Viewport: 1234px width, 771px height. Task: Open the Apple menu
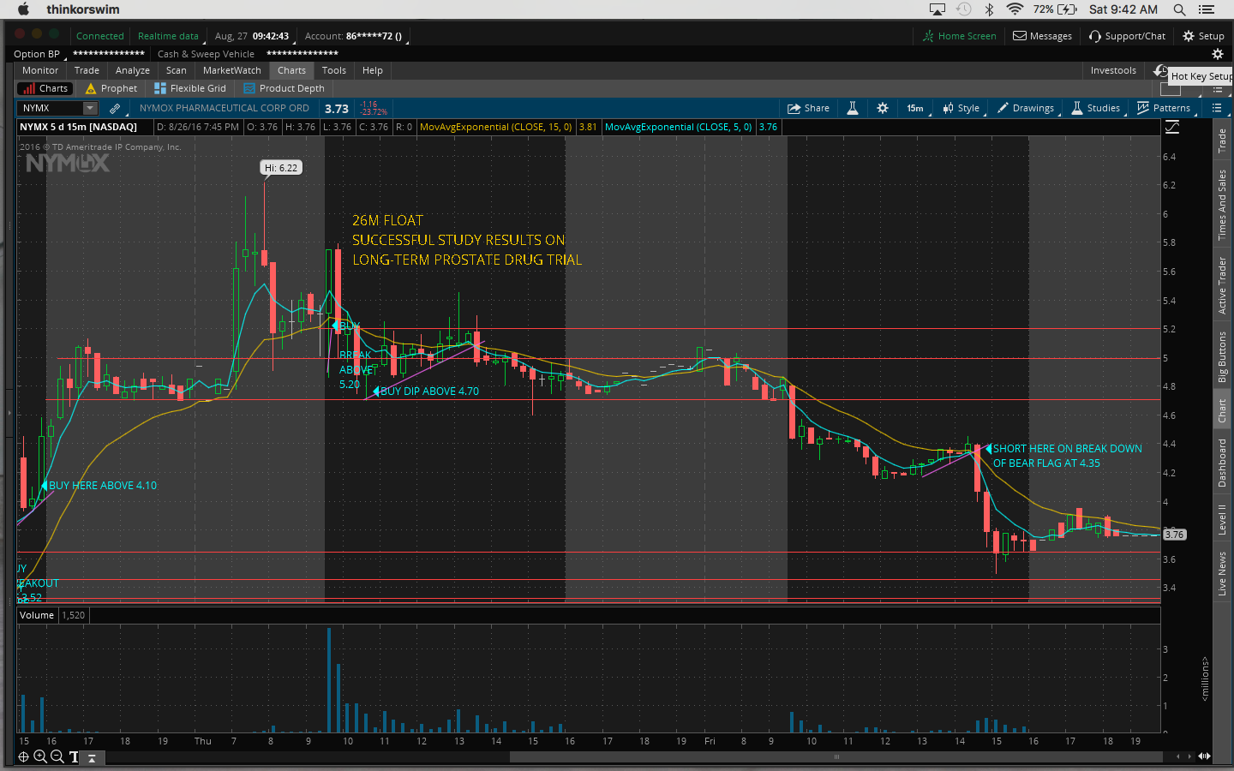click(x=23, y=9)
